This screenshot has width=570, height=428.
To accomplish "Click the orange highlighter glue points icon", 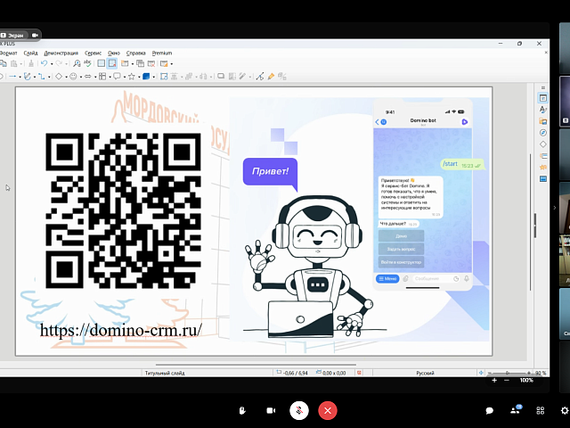I will pyautogui.click(x=271, y=76).
